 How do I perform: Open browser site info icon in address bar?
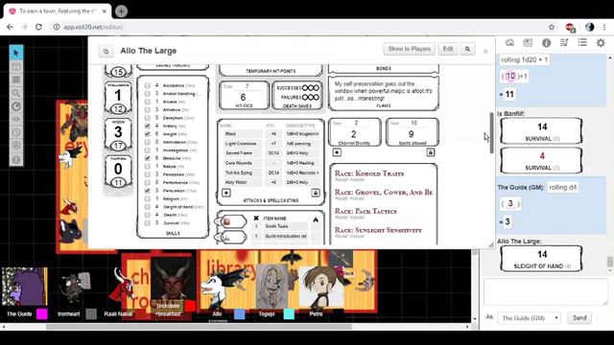(x=57, y=27)
